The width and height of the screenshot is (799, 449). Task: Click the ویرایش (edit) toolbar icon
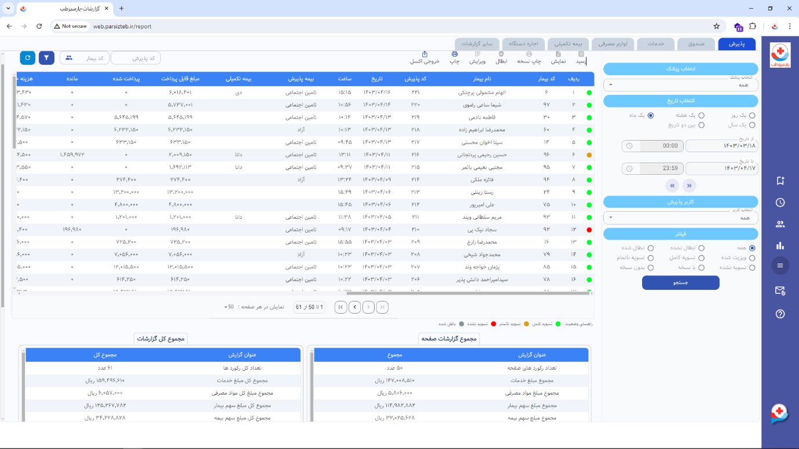click(477, 54)
